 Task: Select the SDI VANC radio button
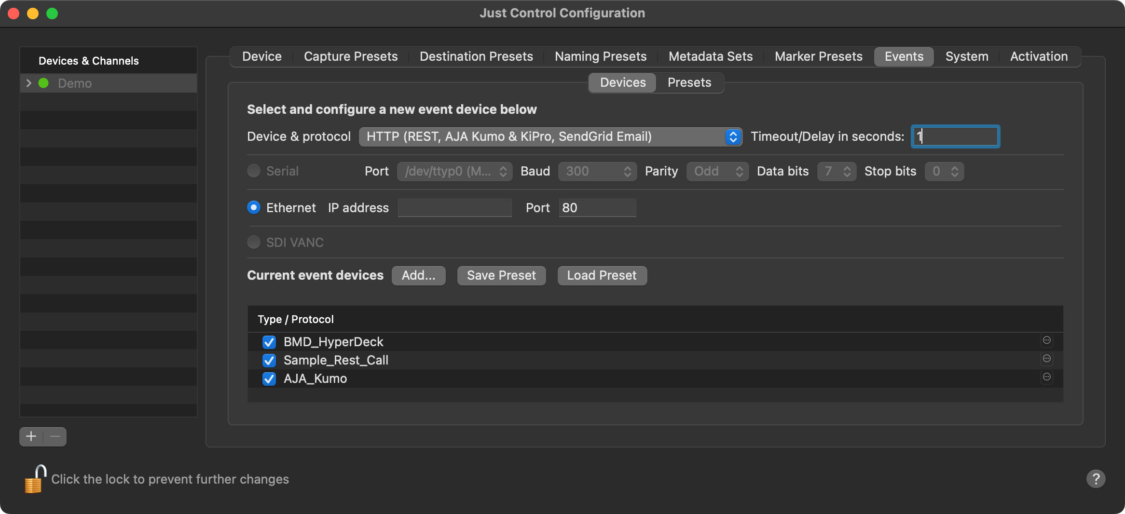click(254, 242)
